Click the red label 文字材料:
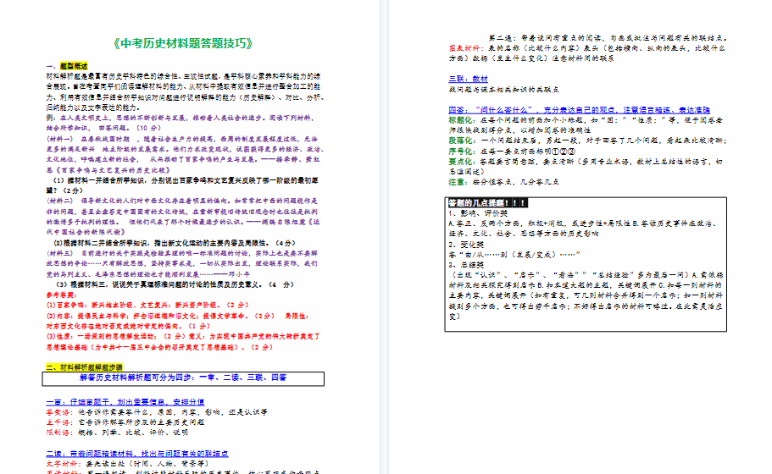The image size is (772, 474). pyautogui.click(x=64, y=464)
